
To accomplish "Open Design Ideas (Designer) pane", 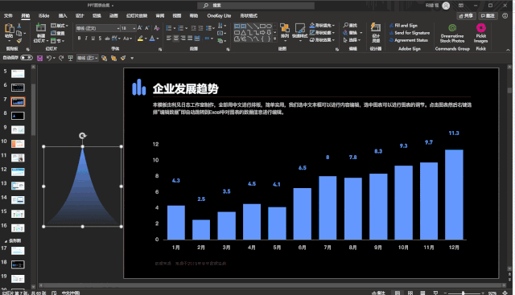I will point(376,32).
